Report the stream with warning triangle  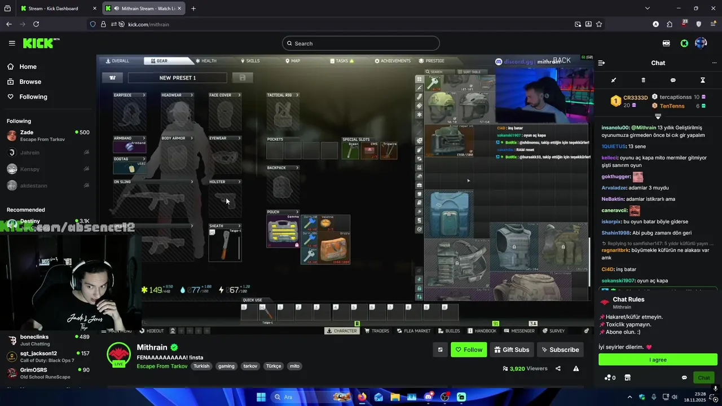click(576, 368)
